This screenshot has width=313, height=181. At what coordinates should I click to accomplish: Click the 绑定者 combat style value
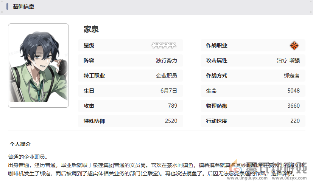(291, 76)
